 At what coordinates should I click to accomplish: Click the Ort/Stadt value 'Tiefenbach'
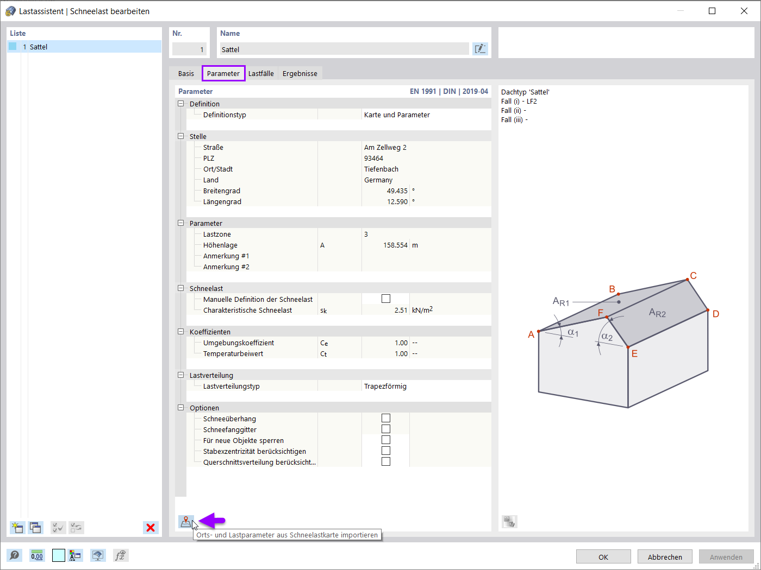[381, 169]
